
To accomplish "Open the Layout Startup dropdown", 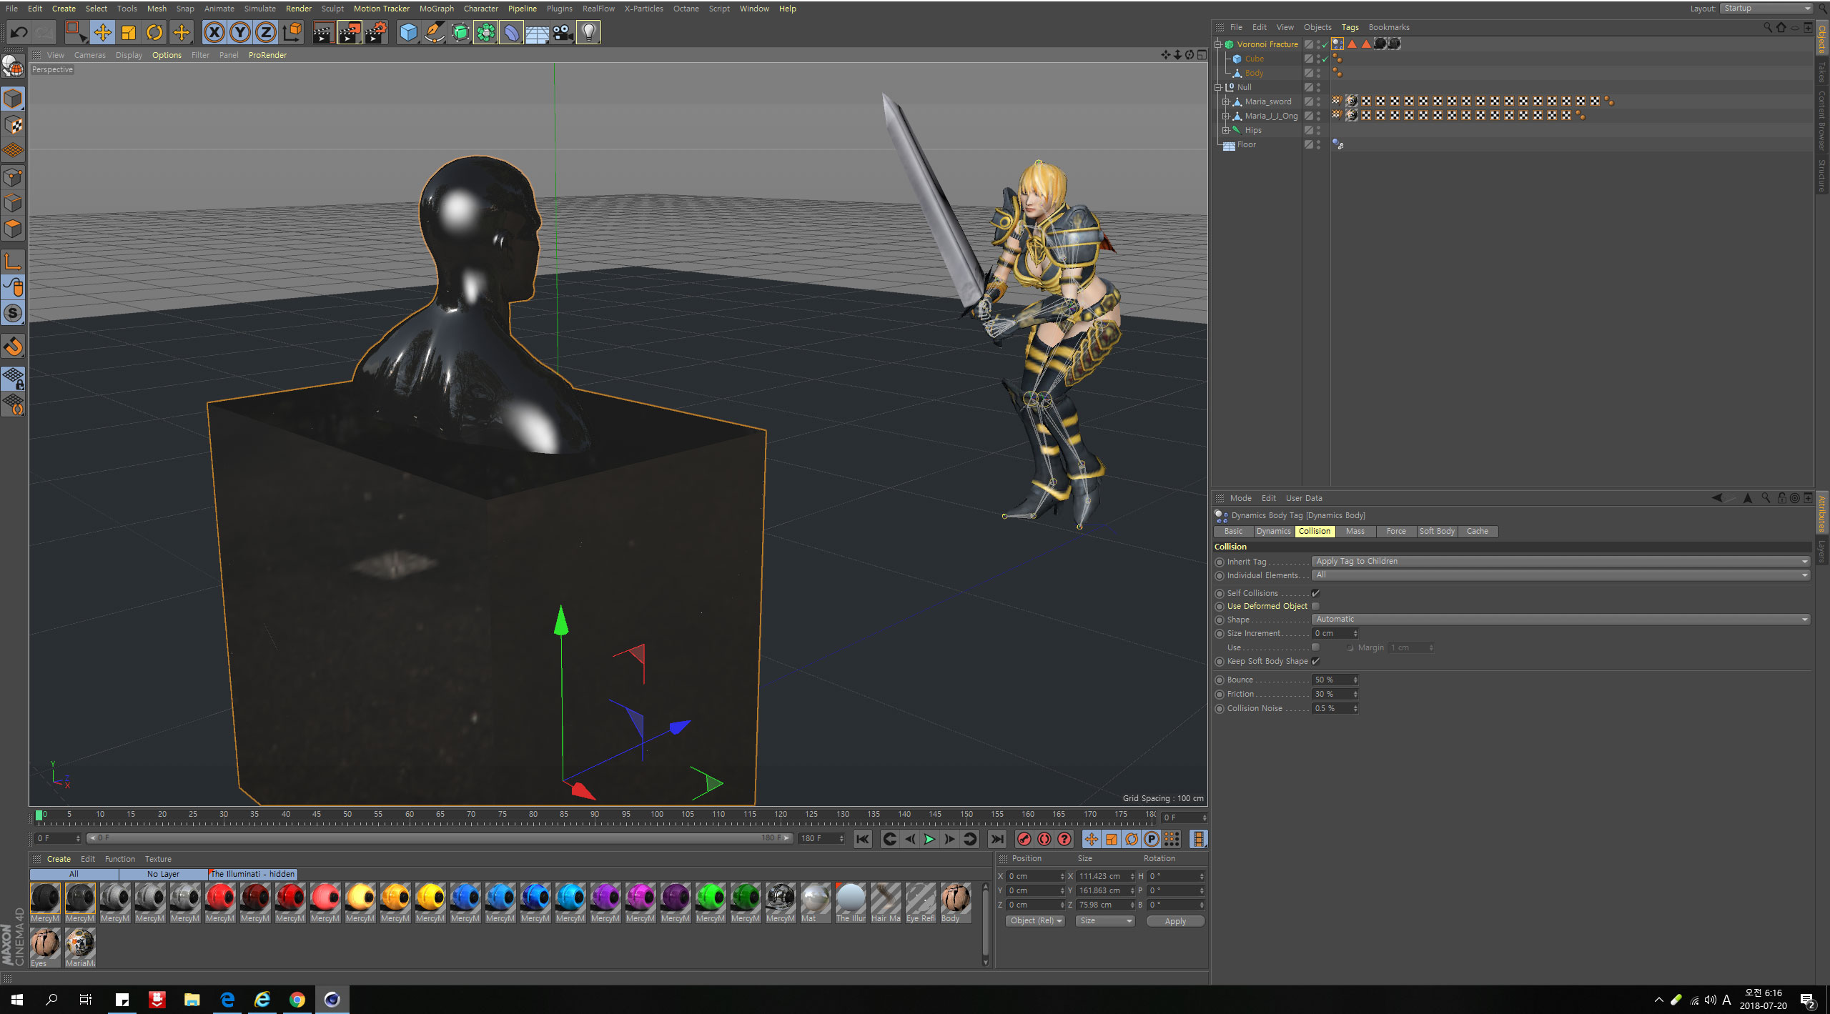I will coord(1766,9).
